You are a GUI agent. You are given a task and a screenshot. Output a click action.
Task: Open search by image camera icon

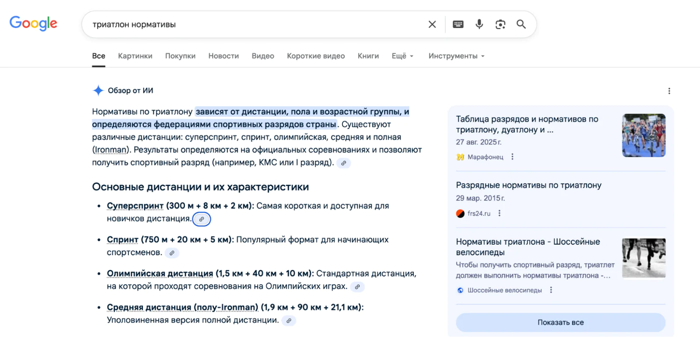click(500, 25)
